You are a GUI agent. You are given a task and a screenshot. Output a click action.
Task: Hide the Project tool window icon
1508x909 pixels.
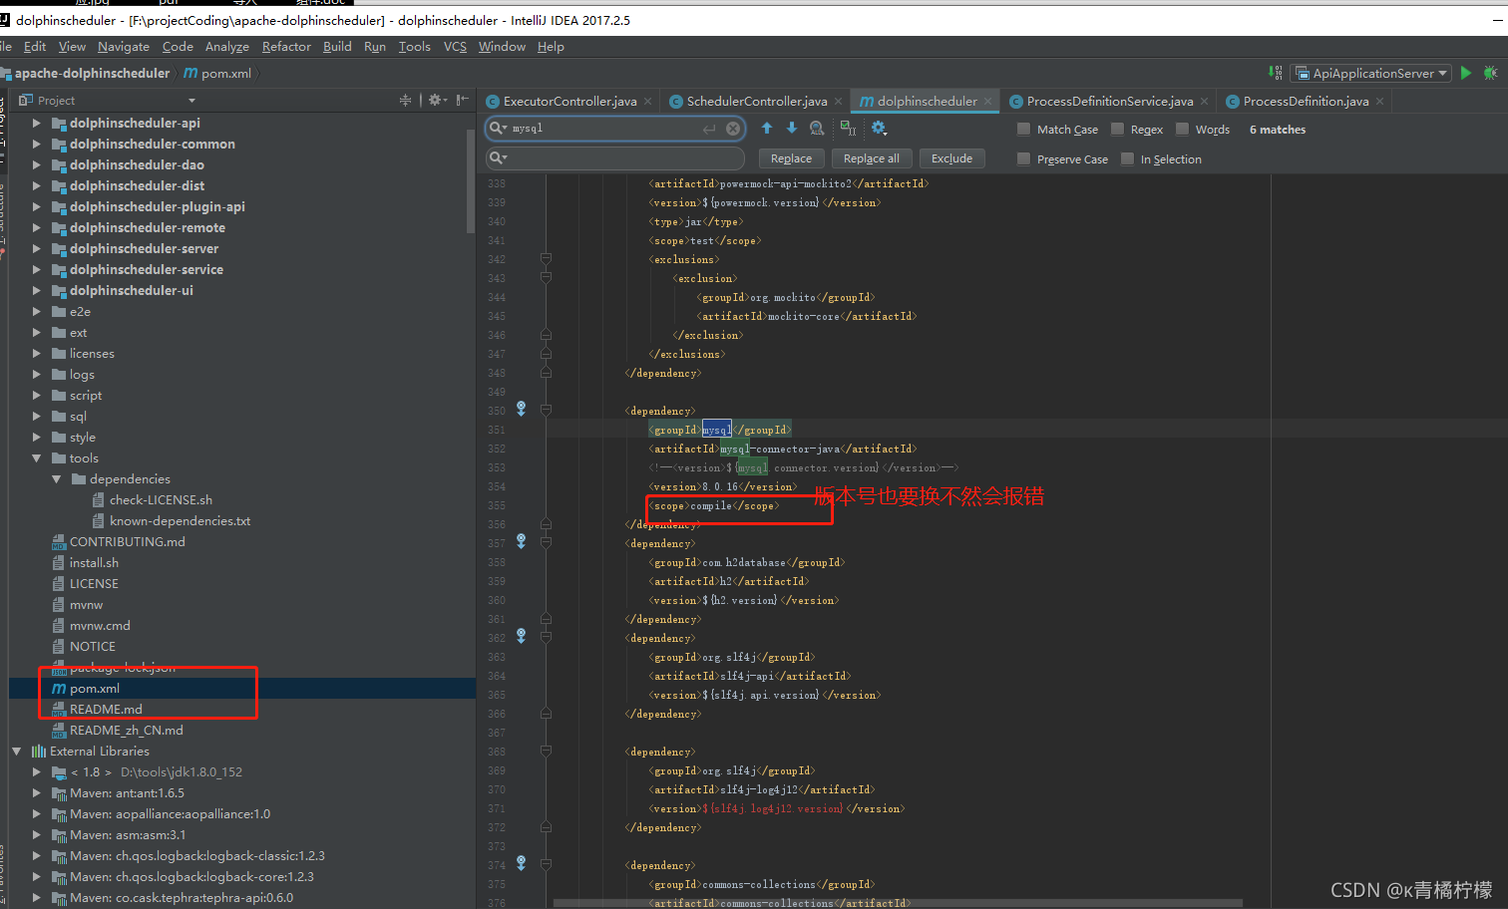tap(462, 100)
